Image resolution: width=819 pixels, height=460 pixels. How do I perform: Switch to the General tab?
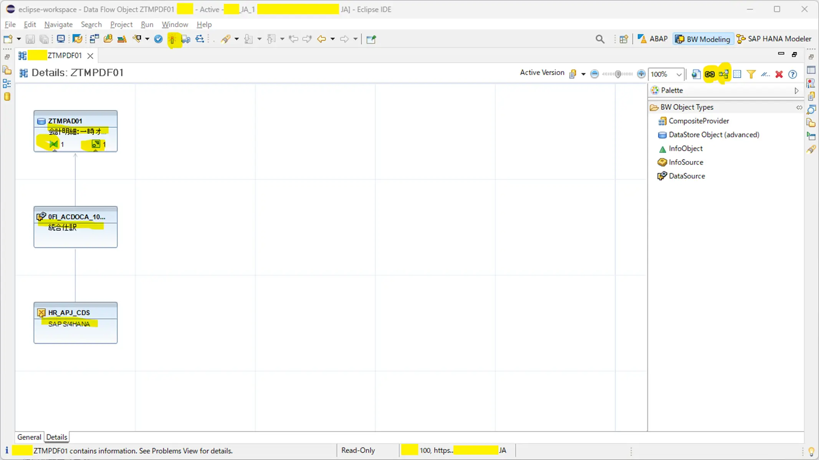point(29,437)
